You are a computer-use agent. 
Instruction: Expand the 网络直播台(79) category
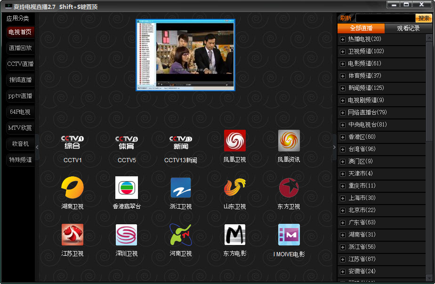[343, 112]
